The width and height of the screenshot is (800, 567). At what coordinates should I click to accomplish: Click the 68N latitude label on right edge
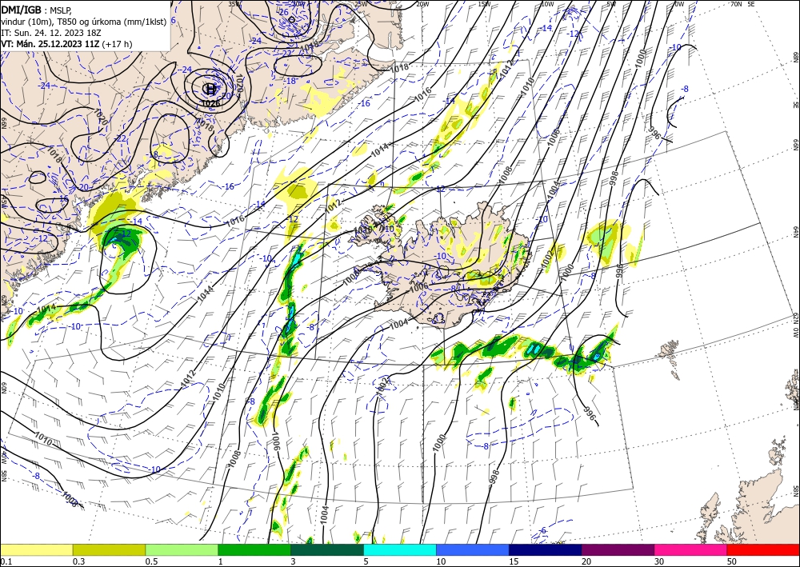(x=795, y=57)
